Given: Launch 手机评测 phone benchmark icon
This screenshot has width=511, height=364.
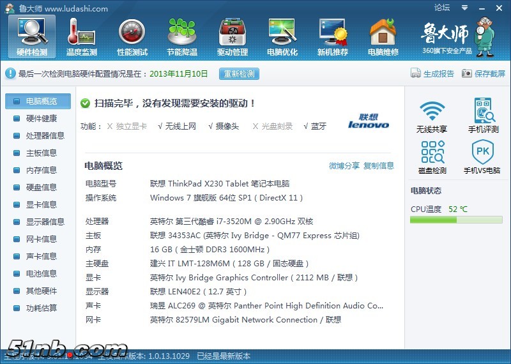Looking at the screenshot, I should [x=483, y=116].
